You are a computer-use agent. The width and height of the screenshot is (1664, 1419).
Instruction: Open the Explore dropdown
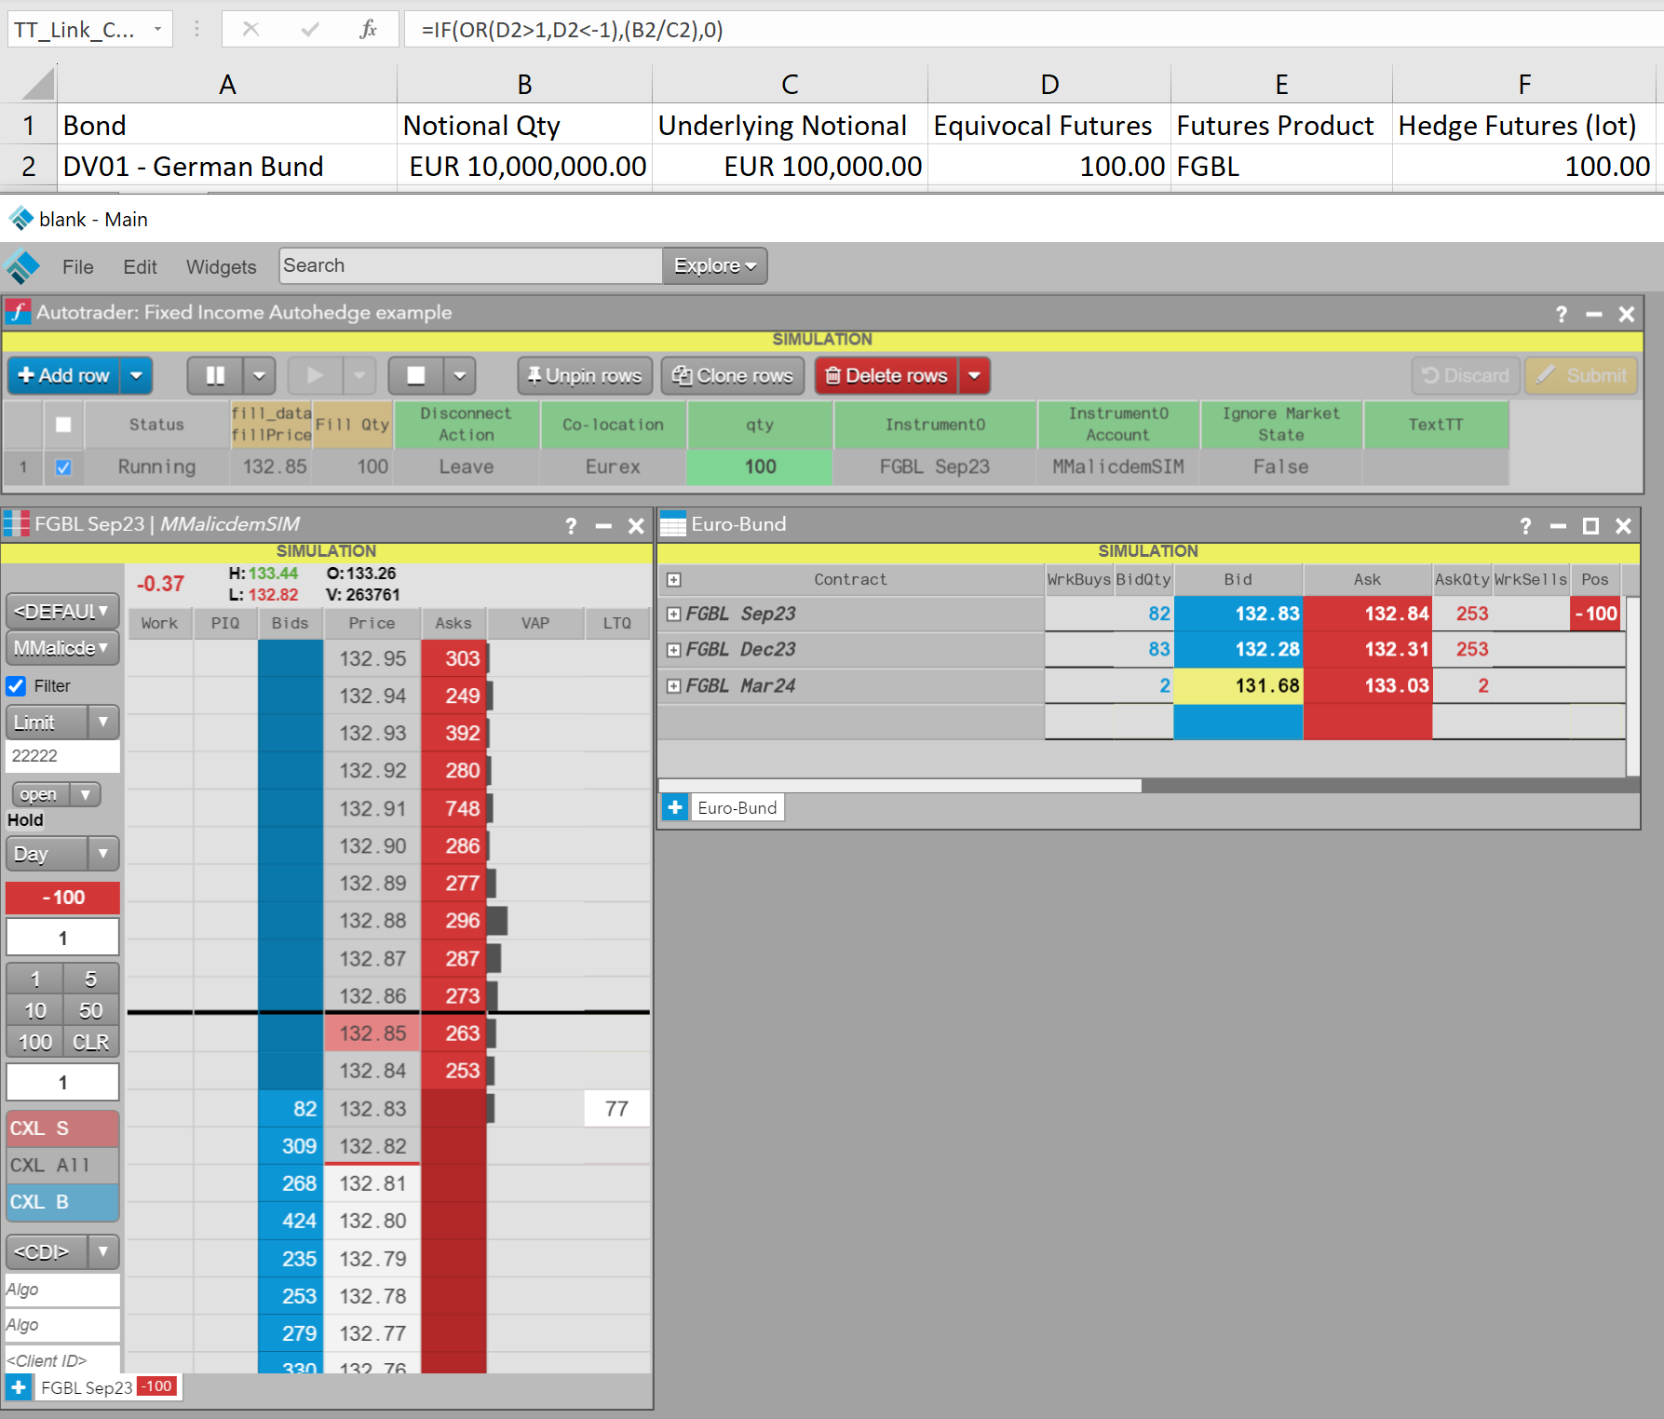click(x=714, y=266)
